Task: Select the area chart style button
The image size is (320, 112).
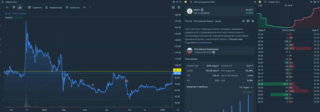Action: (x=20, y=7)
